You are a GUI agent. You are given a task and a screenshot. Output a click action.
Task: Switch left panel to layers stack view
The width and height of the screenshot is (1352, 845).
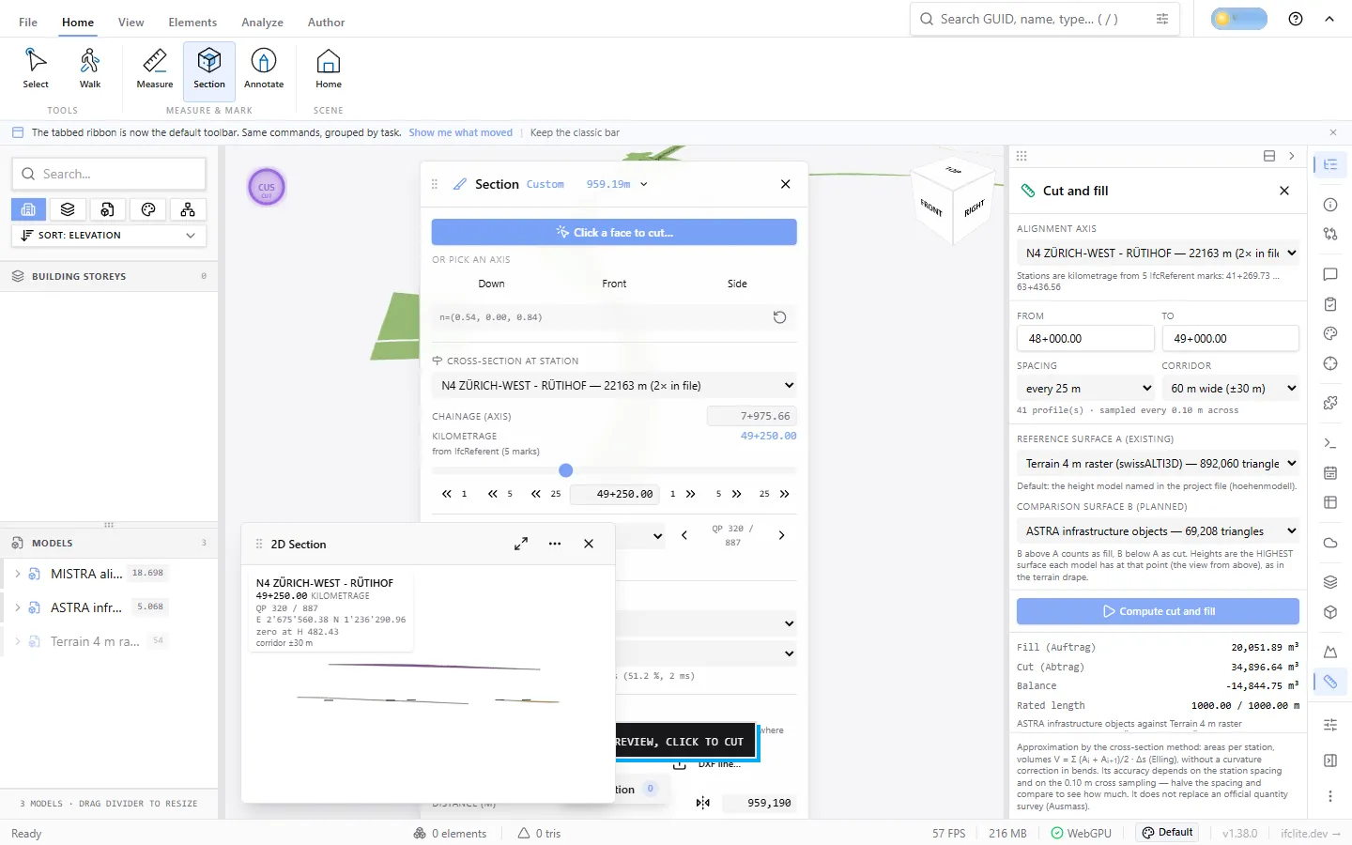(68, 209)
